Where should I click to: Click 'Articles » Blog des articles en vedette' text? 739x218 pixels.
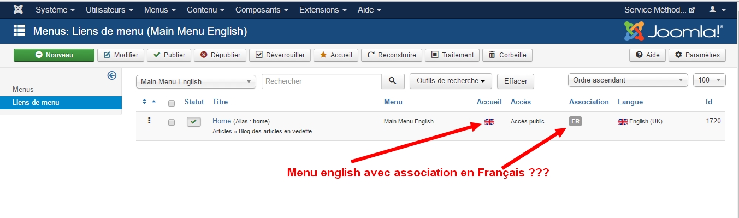[262, 131]
